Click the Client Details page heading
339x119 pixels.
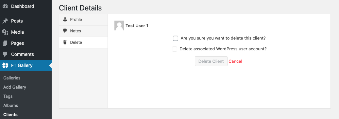click(80, 8)
